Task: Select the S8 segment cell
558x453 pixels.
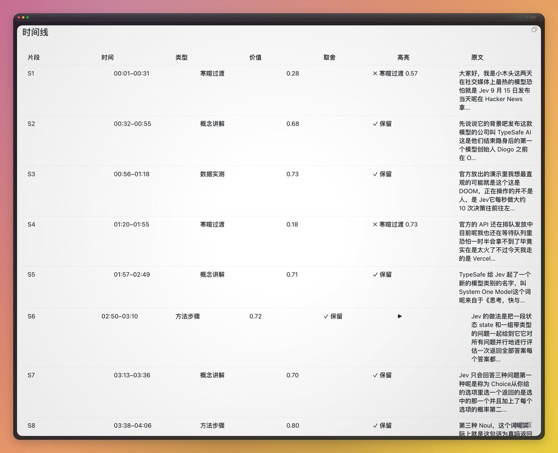Action: click(31, 426)
